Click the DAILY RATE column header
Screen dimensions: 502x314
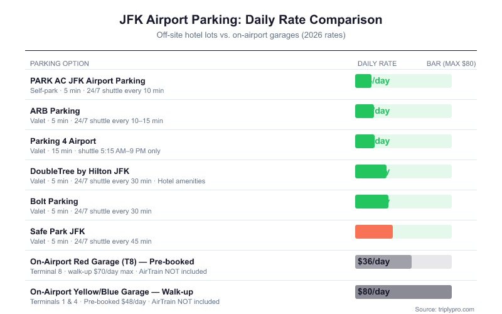tap(376, 63)
